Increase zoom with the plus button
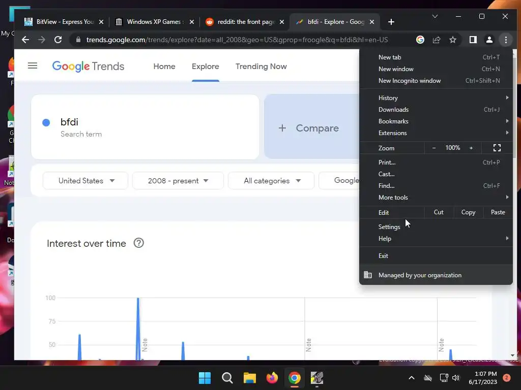 click(471, 148)
